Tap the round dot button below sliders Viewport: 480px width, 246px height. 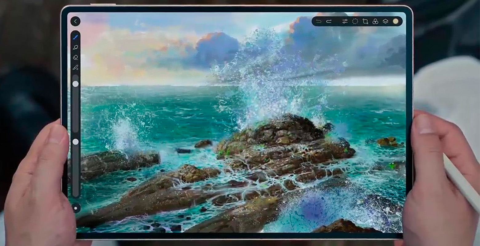click(x=76, y=208)
